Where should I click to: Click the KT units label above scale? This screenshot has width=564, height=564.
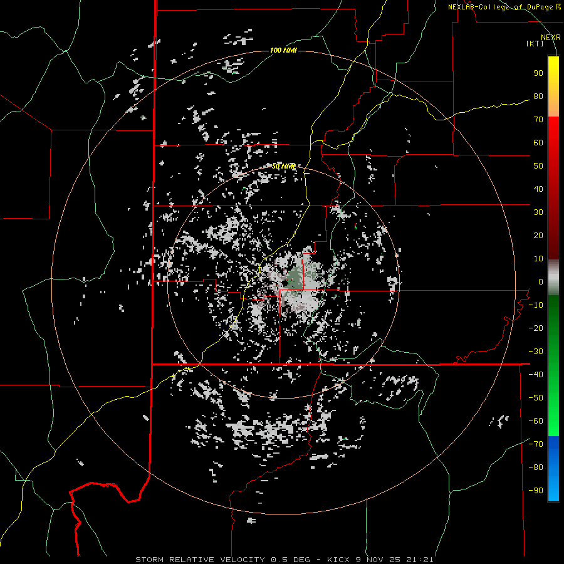click(535, 43)
